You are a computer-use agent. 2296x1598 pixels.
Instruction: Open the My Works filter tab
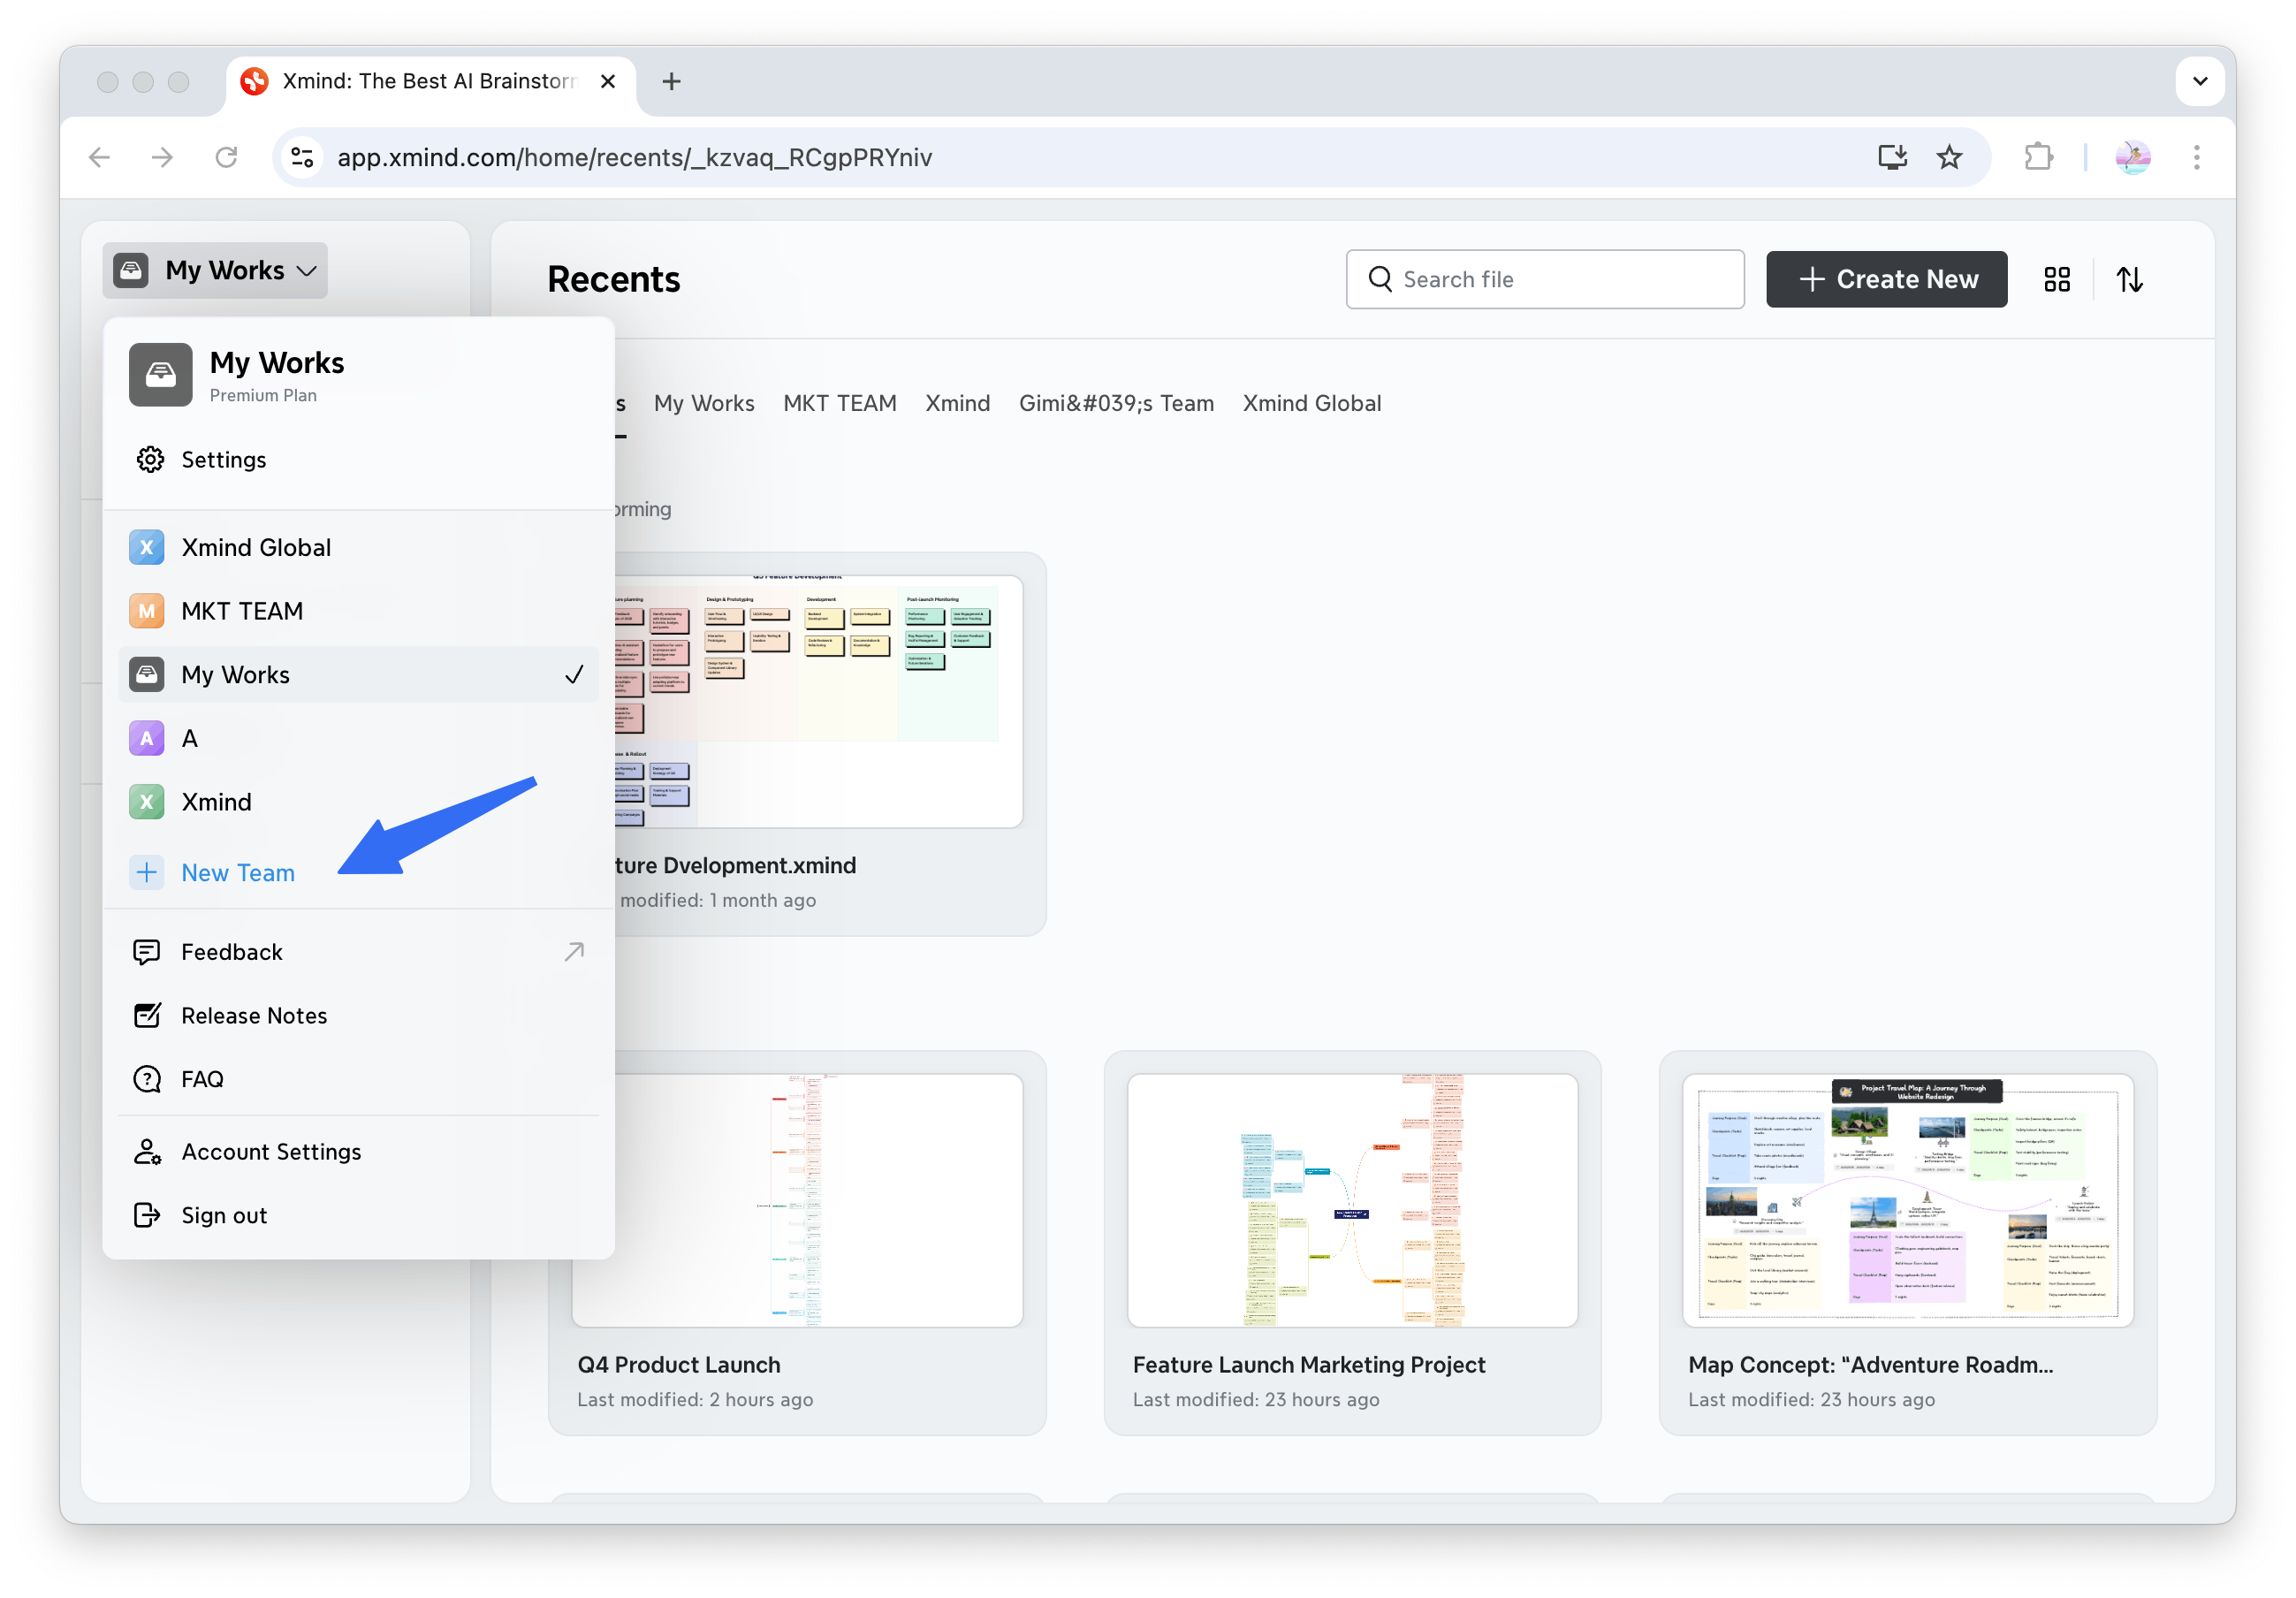click(704, 403)
